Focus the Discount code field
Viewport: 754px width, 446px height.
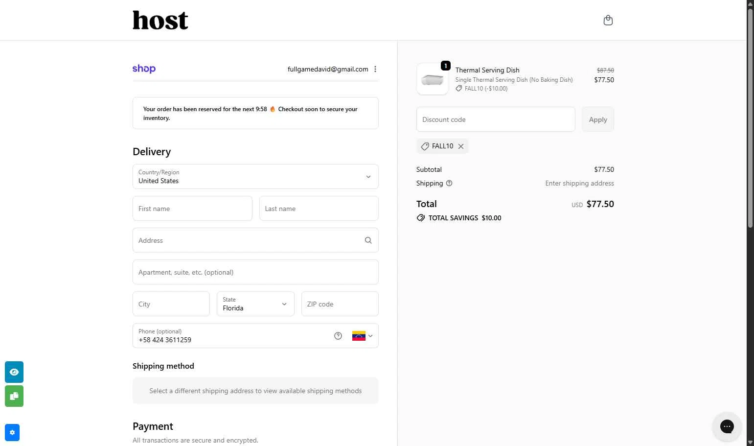[496, 119]
